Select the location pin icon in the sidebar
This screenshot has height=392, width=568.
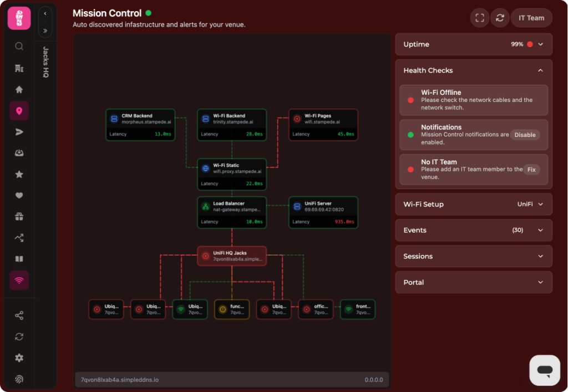19,111
